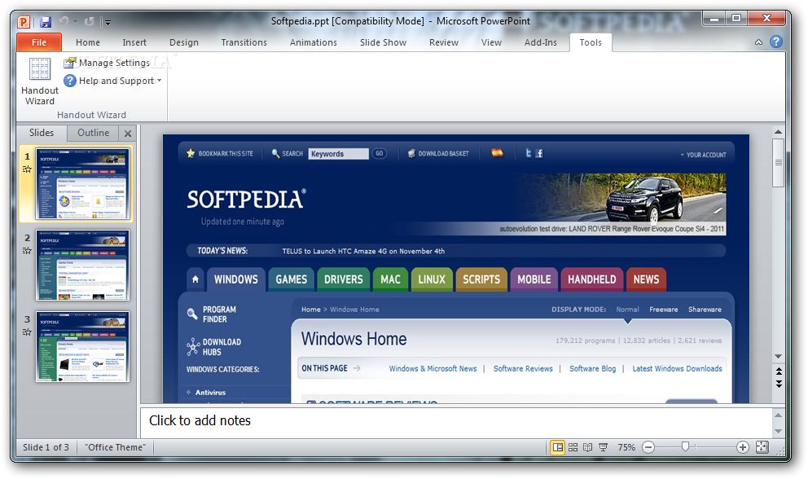808x479 pixels.
Task: Click the 75% zoom level
Action: [626, 447]
